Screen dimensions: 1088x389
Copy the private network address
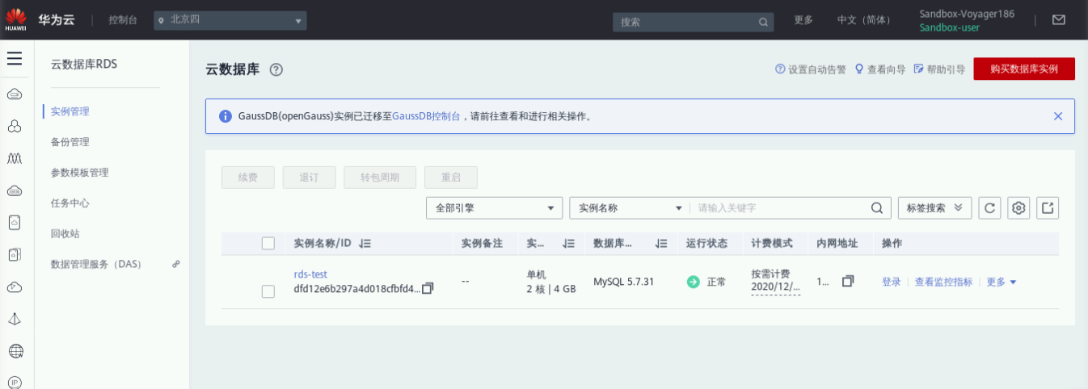point(848,281)
